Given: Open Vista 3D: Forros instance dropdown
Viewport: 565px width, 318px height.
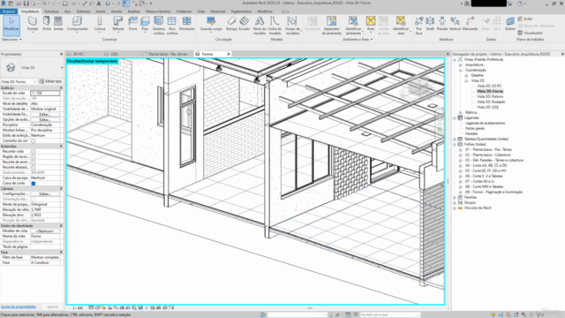Looking at the screenshot, I should (19, 81).
